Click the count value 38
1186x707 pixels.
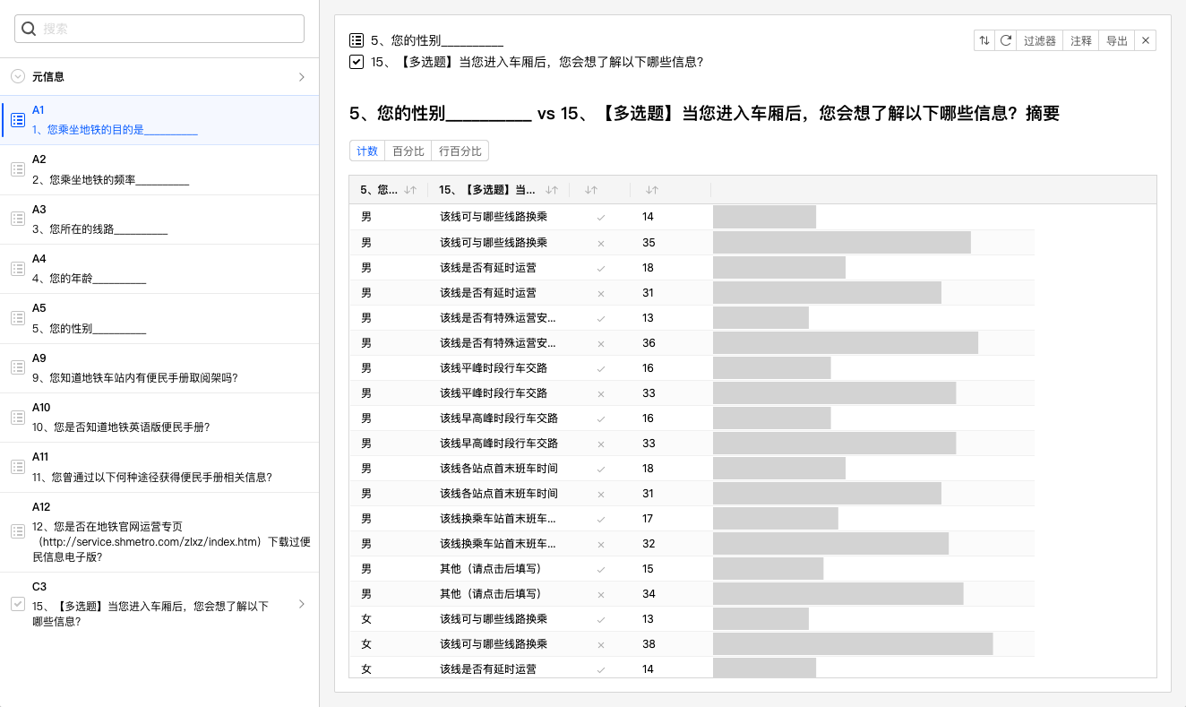(649, 644)
